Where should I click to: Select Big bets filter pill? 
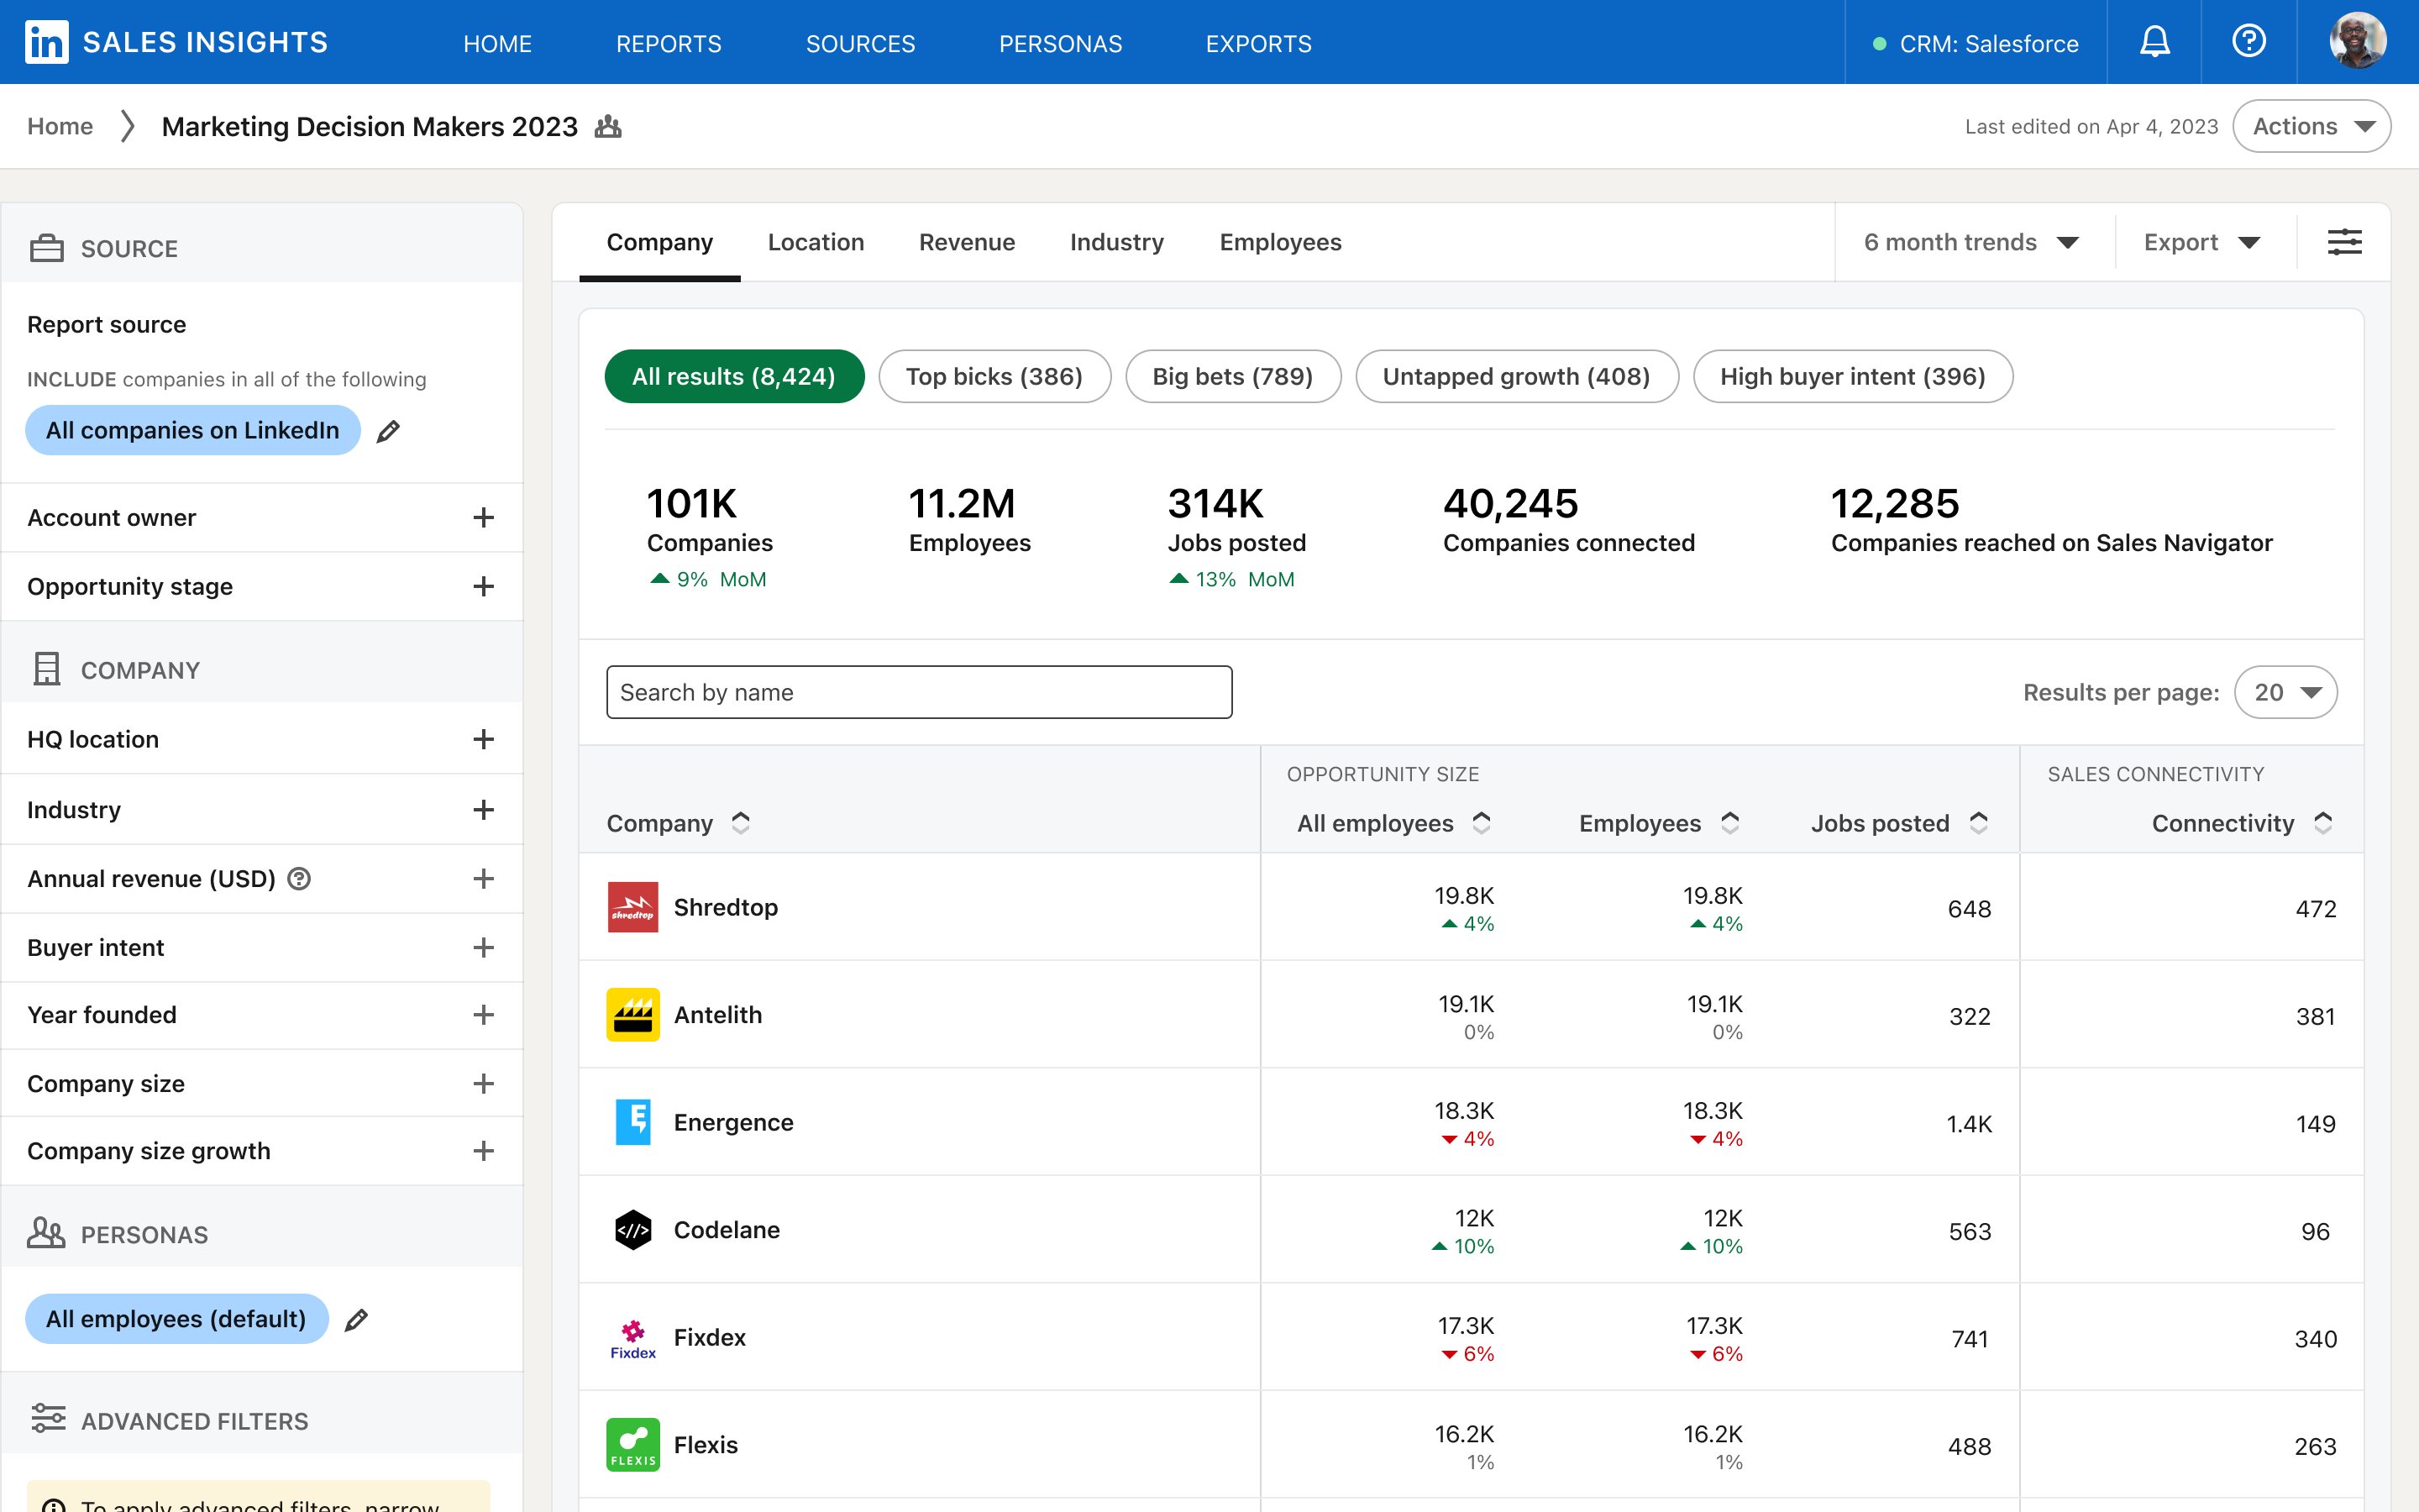pyautogui.click(x=1232, y=376)
